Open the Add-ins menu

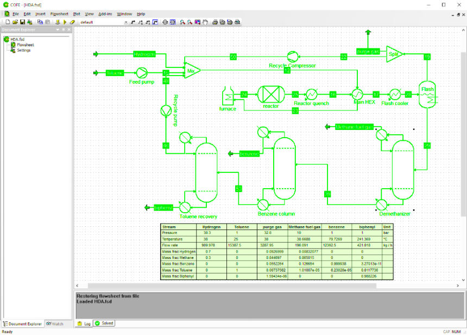tap(105, 14)
